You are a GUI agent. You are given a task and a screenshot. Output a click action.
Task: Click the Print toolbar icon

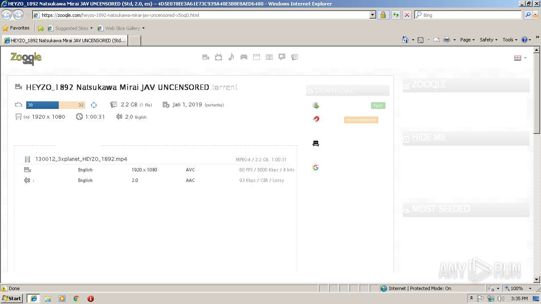pos(447,40)
